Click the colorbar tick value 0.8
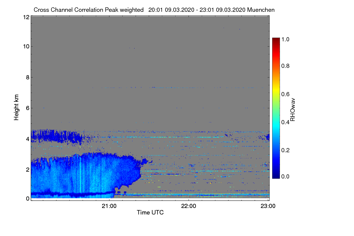 (285, 66)
